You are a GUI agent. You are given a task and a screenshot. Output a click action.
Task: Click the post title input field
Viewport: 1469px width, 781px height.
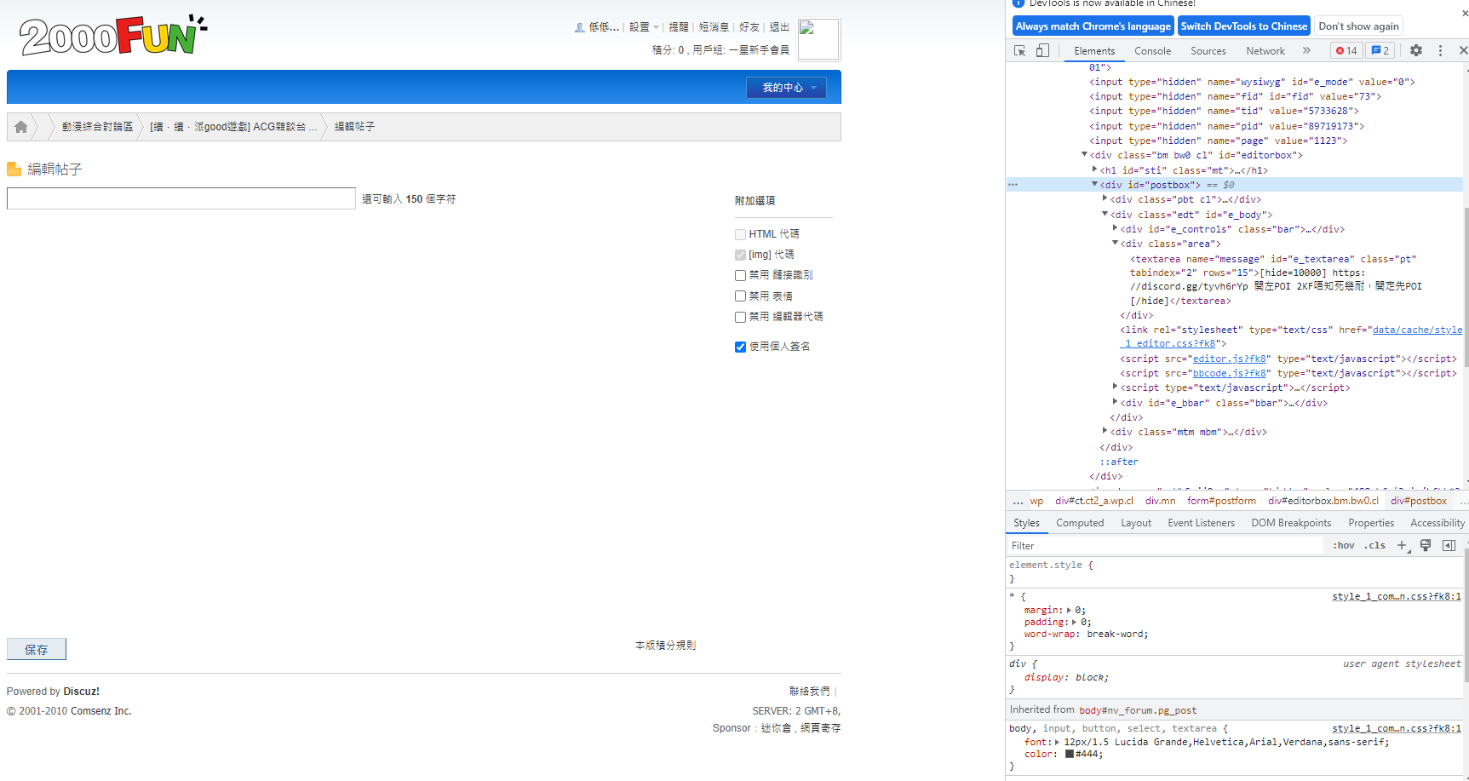pyautogui.click(x=181, y=198)
